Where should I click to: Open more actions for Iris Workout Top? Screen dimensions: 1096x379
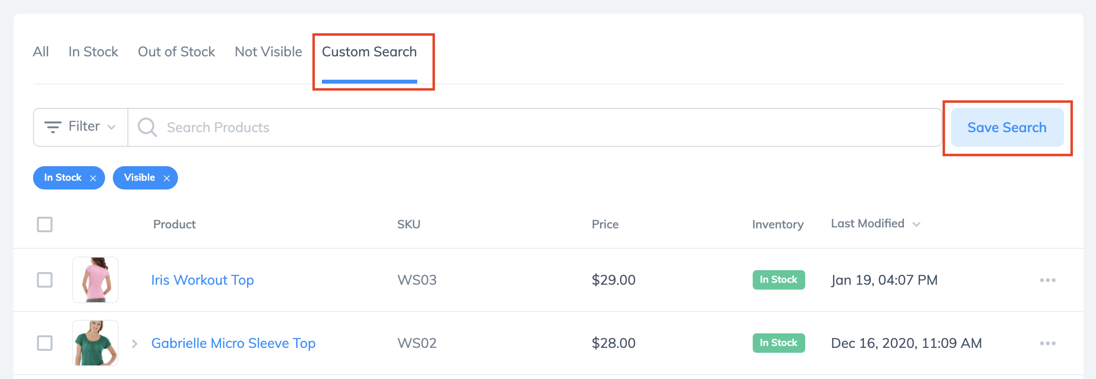tap(1047, 280)
